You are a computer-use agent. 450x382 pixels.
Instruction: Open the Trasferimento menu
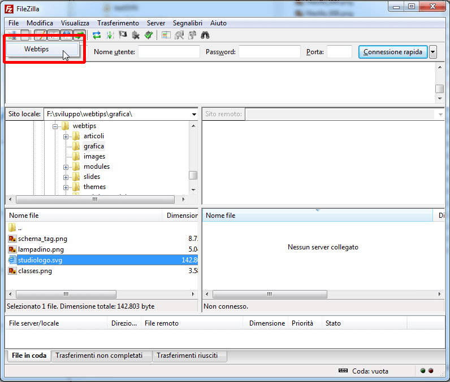click(x=118, y=23)
